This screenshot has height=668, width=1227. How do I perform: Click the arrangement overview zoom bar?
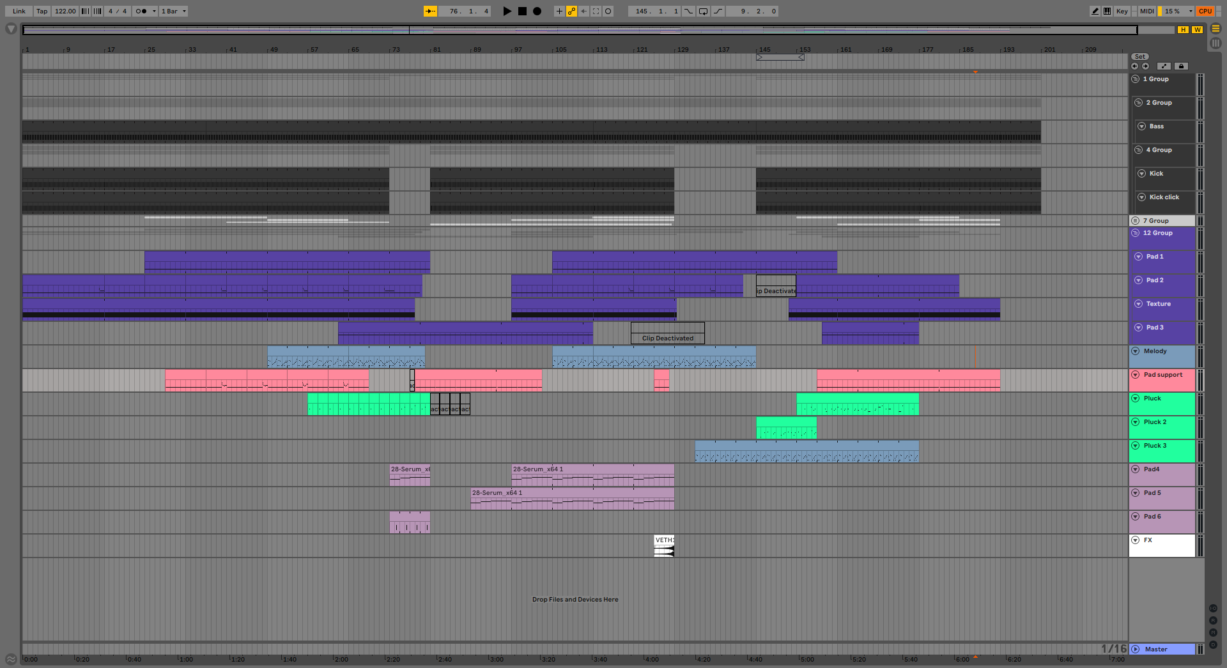pyautogui.click(x=580, y=30)
